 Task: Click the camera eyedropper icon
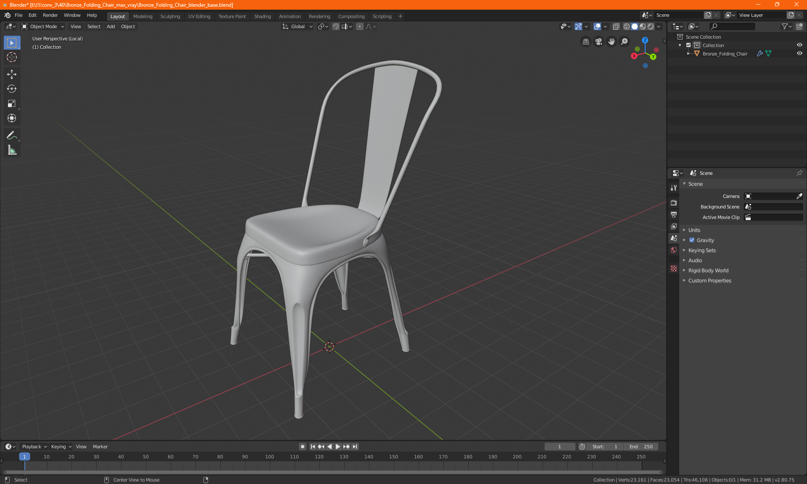(799, 196)
